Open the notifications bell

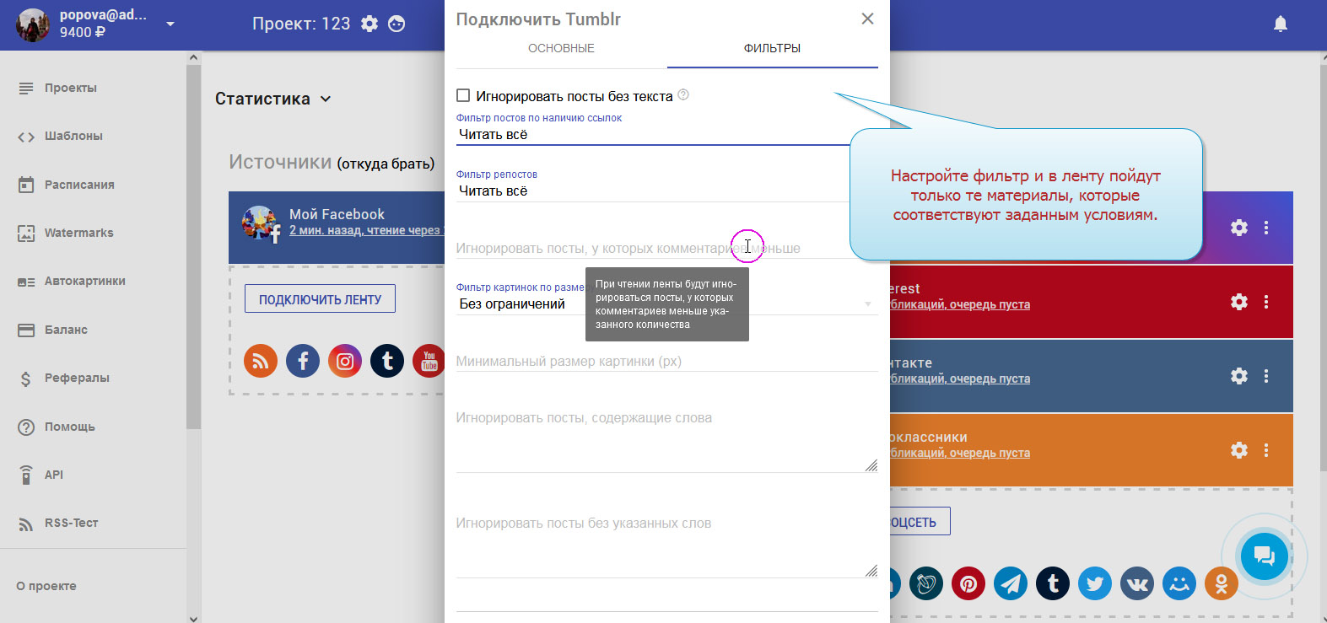[1280, 24]
